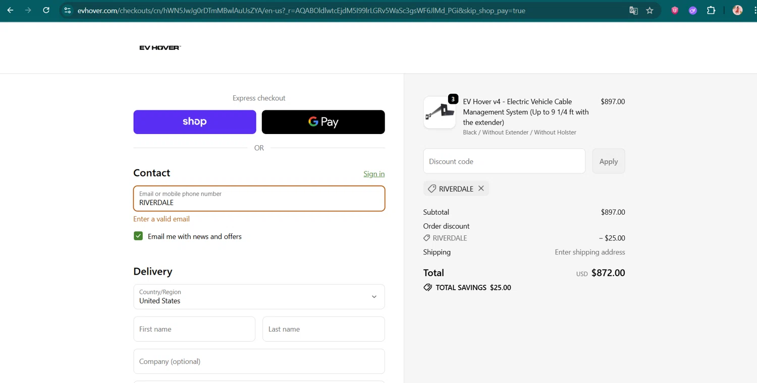View site information icon in address bar
The width and height of the screenshot is (757, 383).
68,10
